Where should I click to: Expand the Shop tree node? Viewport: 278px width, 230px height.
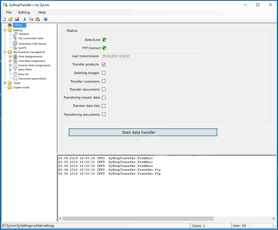pos(5,83)
